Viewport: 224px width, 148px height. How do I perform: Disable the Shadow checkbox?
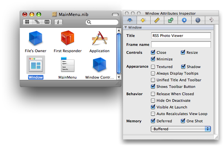(183, 66)
